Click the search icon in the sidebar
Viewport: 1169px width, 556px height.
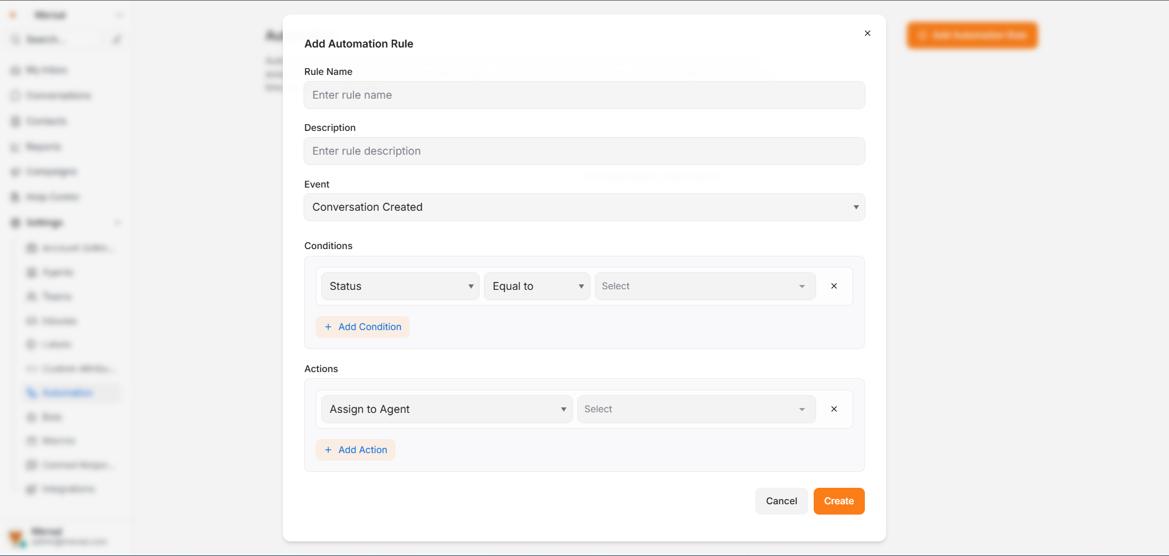point(15,39)
